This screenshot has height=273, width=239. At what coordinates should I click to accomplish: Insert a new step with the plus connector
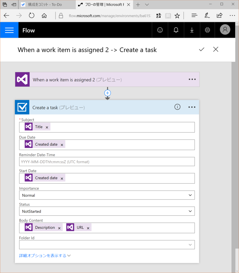pyautogui.click(x=107, y=93)
